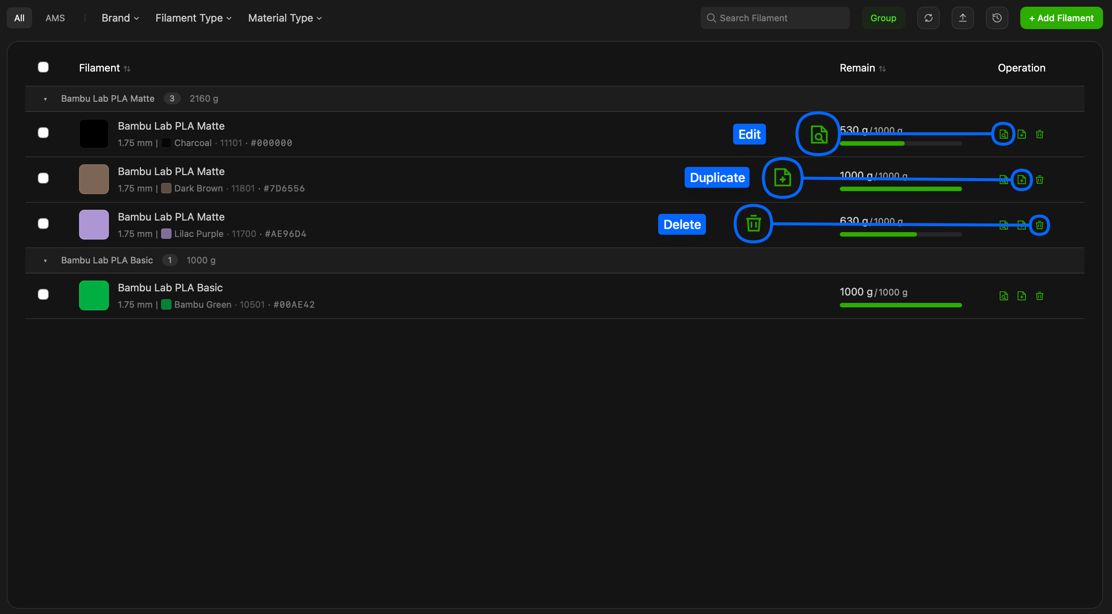Click the 'Remain' column header label
Viewport: 1112px width, 614px height.
click(x=857, y=68)
